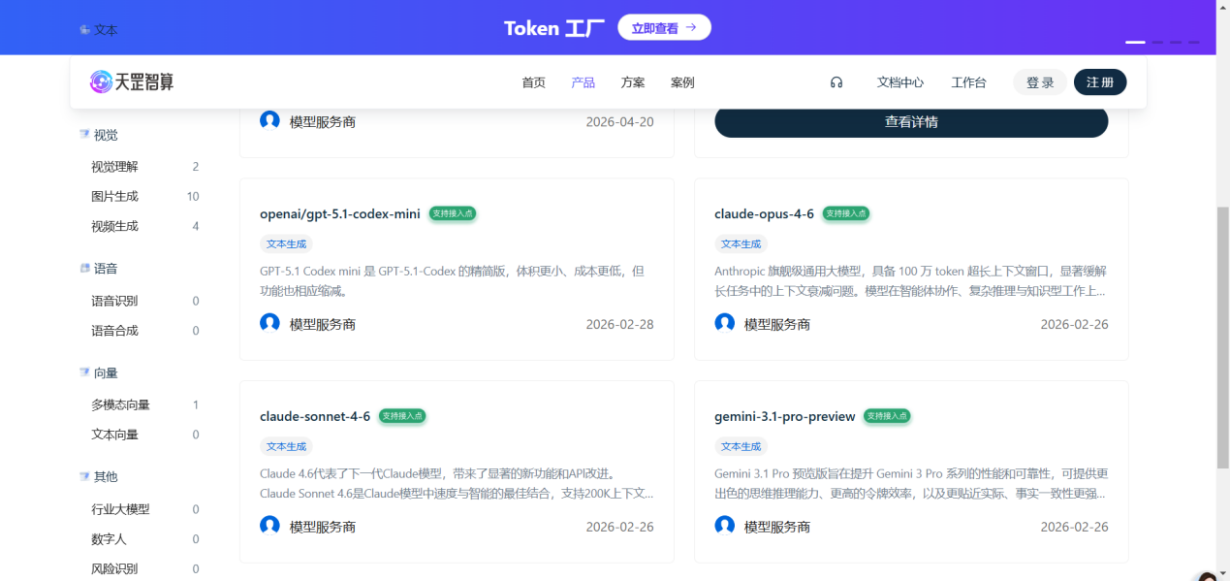
Task: Click provider avatar in claude-opus-4-6 card
Action: (724, 323)
